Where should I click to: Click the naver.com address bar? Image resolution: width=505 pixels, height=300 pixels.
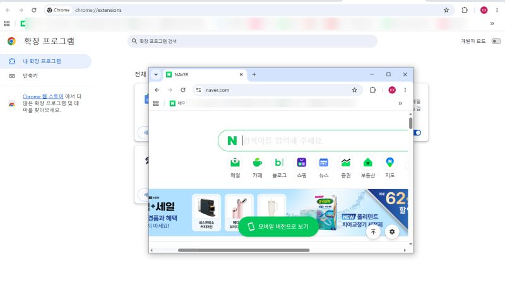278,90
